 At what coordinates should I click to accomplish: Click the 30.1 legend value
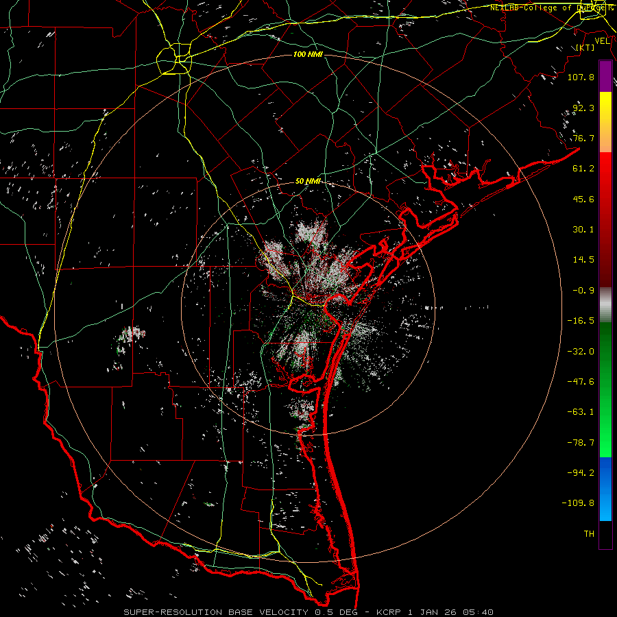click(583, 230)
